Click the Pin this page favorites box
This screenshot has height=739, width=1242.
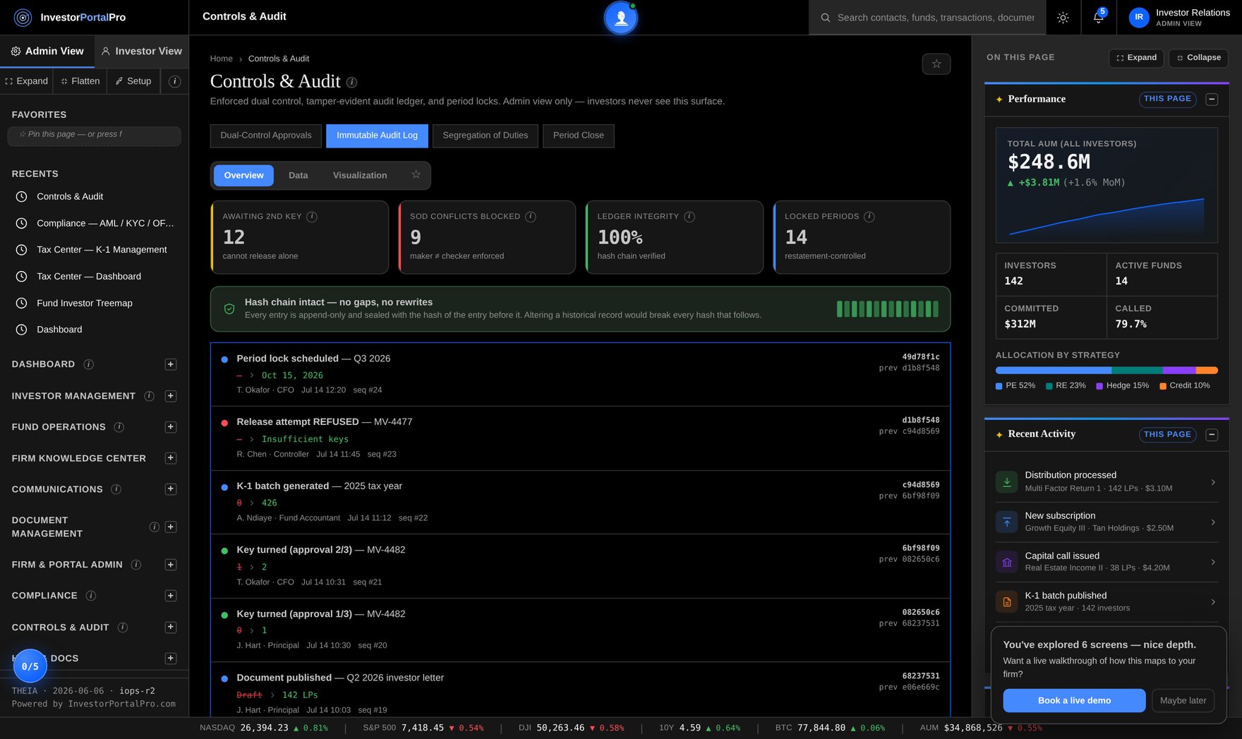tap(94, 136)
